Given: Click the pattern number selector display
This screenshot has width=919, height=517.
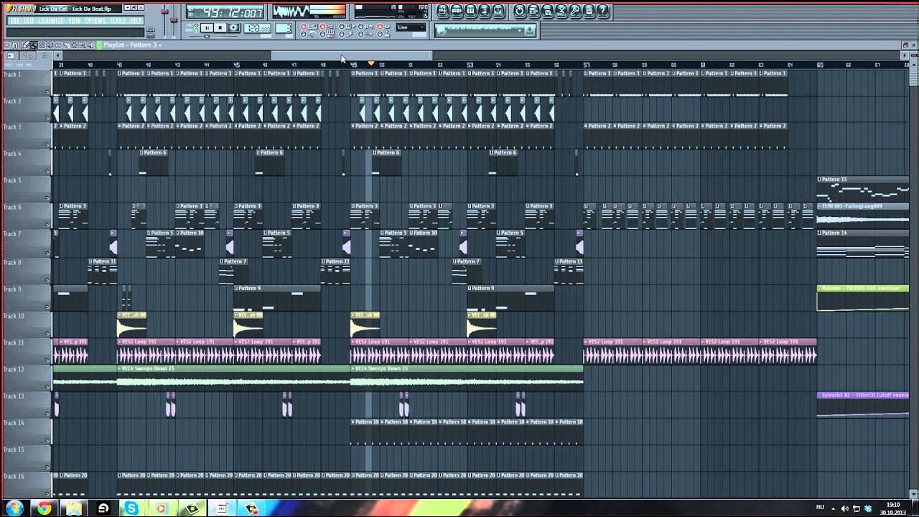Looking at the screenshot, I should pyautogui.click(x=284, y=28).
